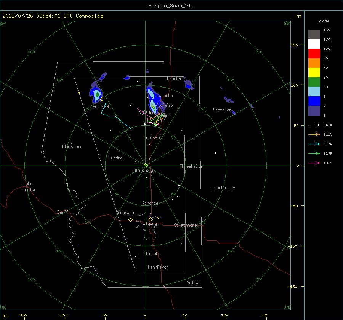Click the -150 tick label on bottom axis
This screenshot has height=320, width=343.
click(22, 315)
